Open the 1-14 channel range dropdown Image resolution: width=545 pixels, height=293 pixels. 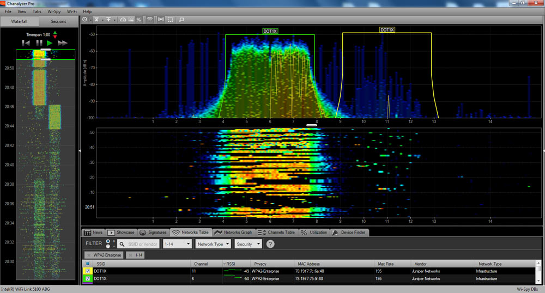(x=177, y=244)
